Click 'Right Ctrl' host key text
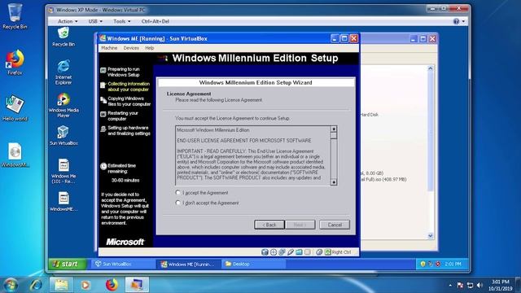The width and height of the screenshot is (521, 293). (341, 252)
